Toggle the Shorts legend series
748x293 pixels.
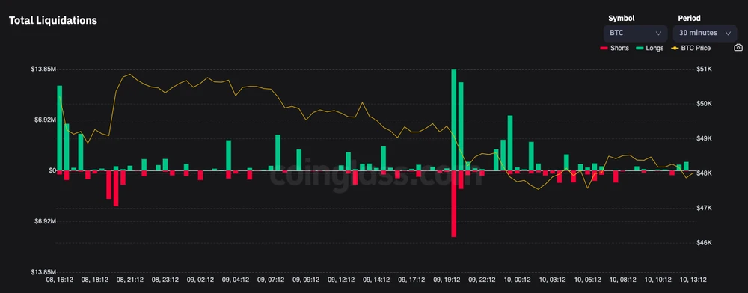(614, 48)
